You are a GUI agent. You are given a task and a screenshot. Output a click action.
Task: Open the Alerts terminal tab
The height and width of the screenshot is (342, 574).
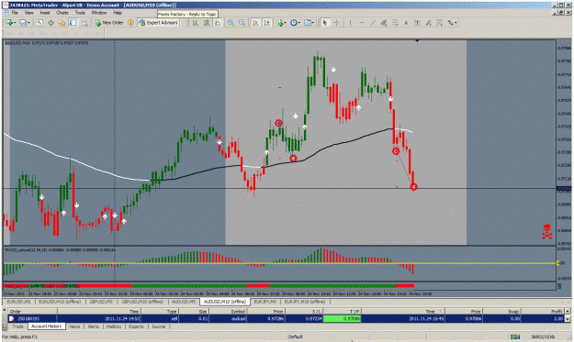point(94,326)
